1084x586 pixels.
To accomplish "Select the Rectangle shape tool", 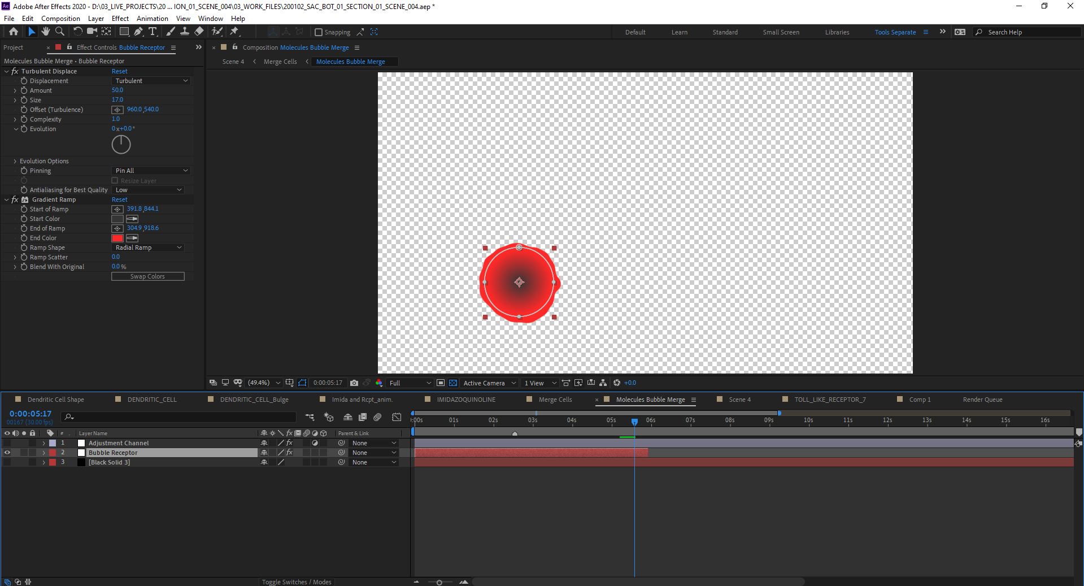I will [124, 32].
